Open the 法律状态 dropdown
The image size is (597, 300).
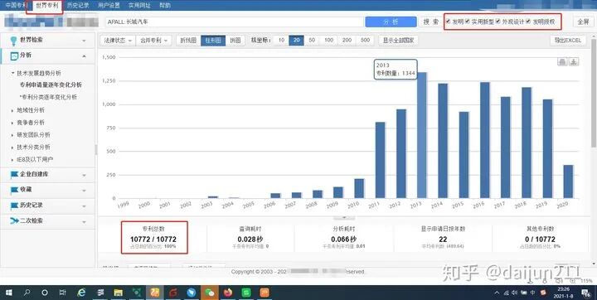point(118,41)
